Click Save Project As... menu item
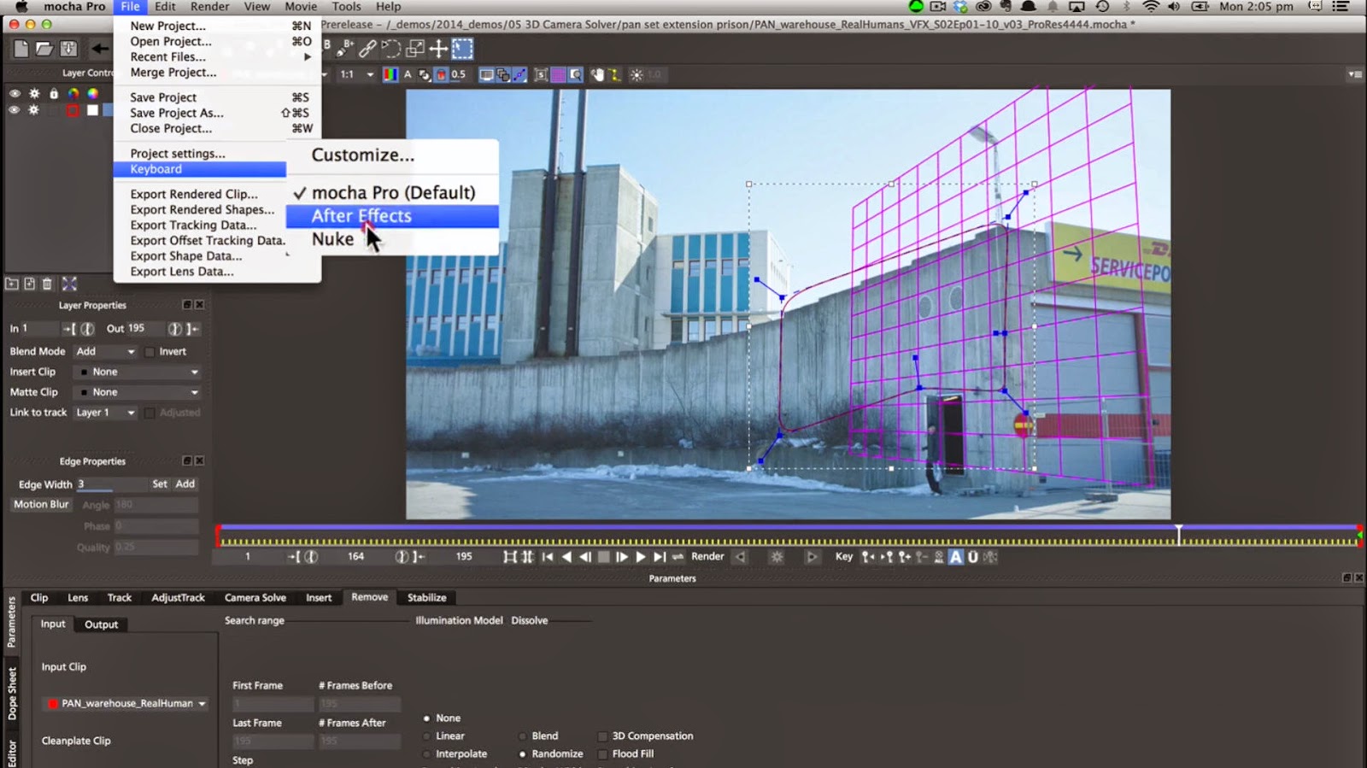 (x=217, y=113)
